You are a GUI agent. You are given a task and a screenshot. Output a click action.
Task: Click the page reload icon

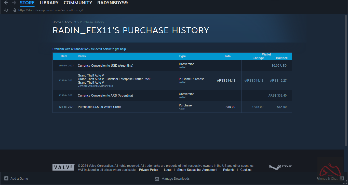coord(7,10)
